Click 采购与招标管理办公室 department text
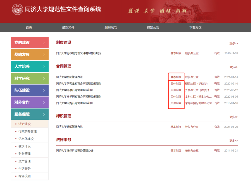 199,103
